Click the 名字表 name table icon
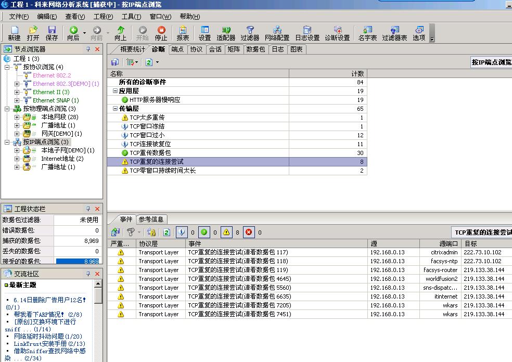The image size is (512, 362). click(367, 33)
